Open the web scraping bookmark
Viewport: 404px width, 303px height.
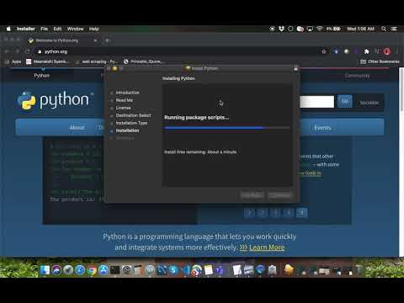click(96, 61)
